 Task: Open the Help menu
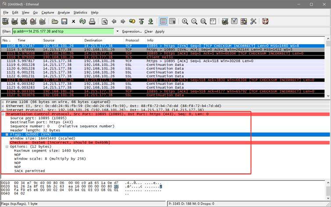click(x=95, y=12)
